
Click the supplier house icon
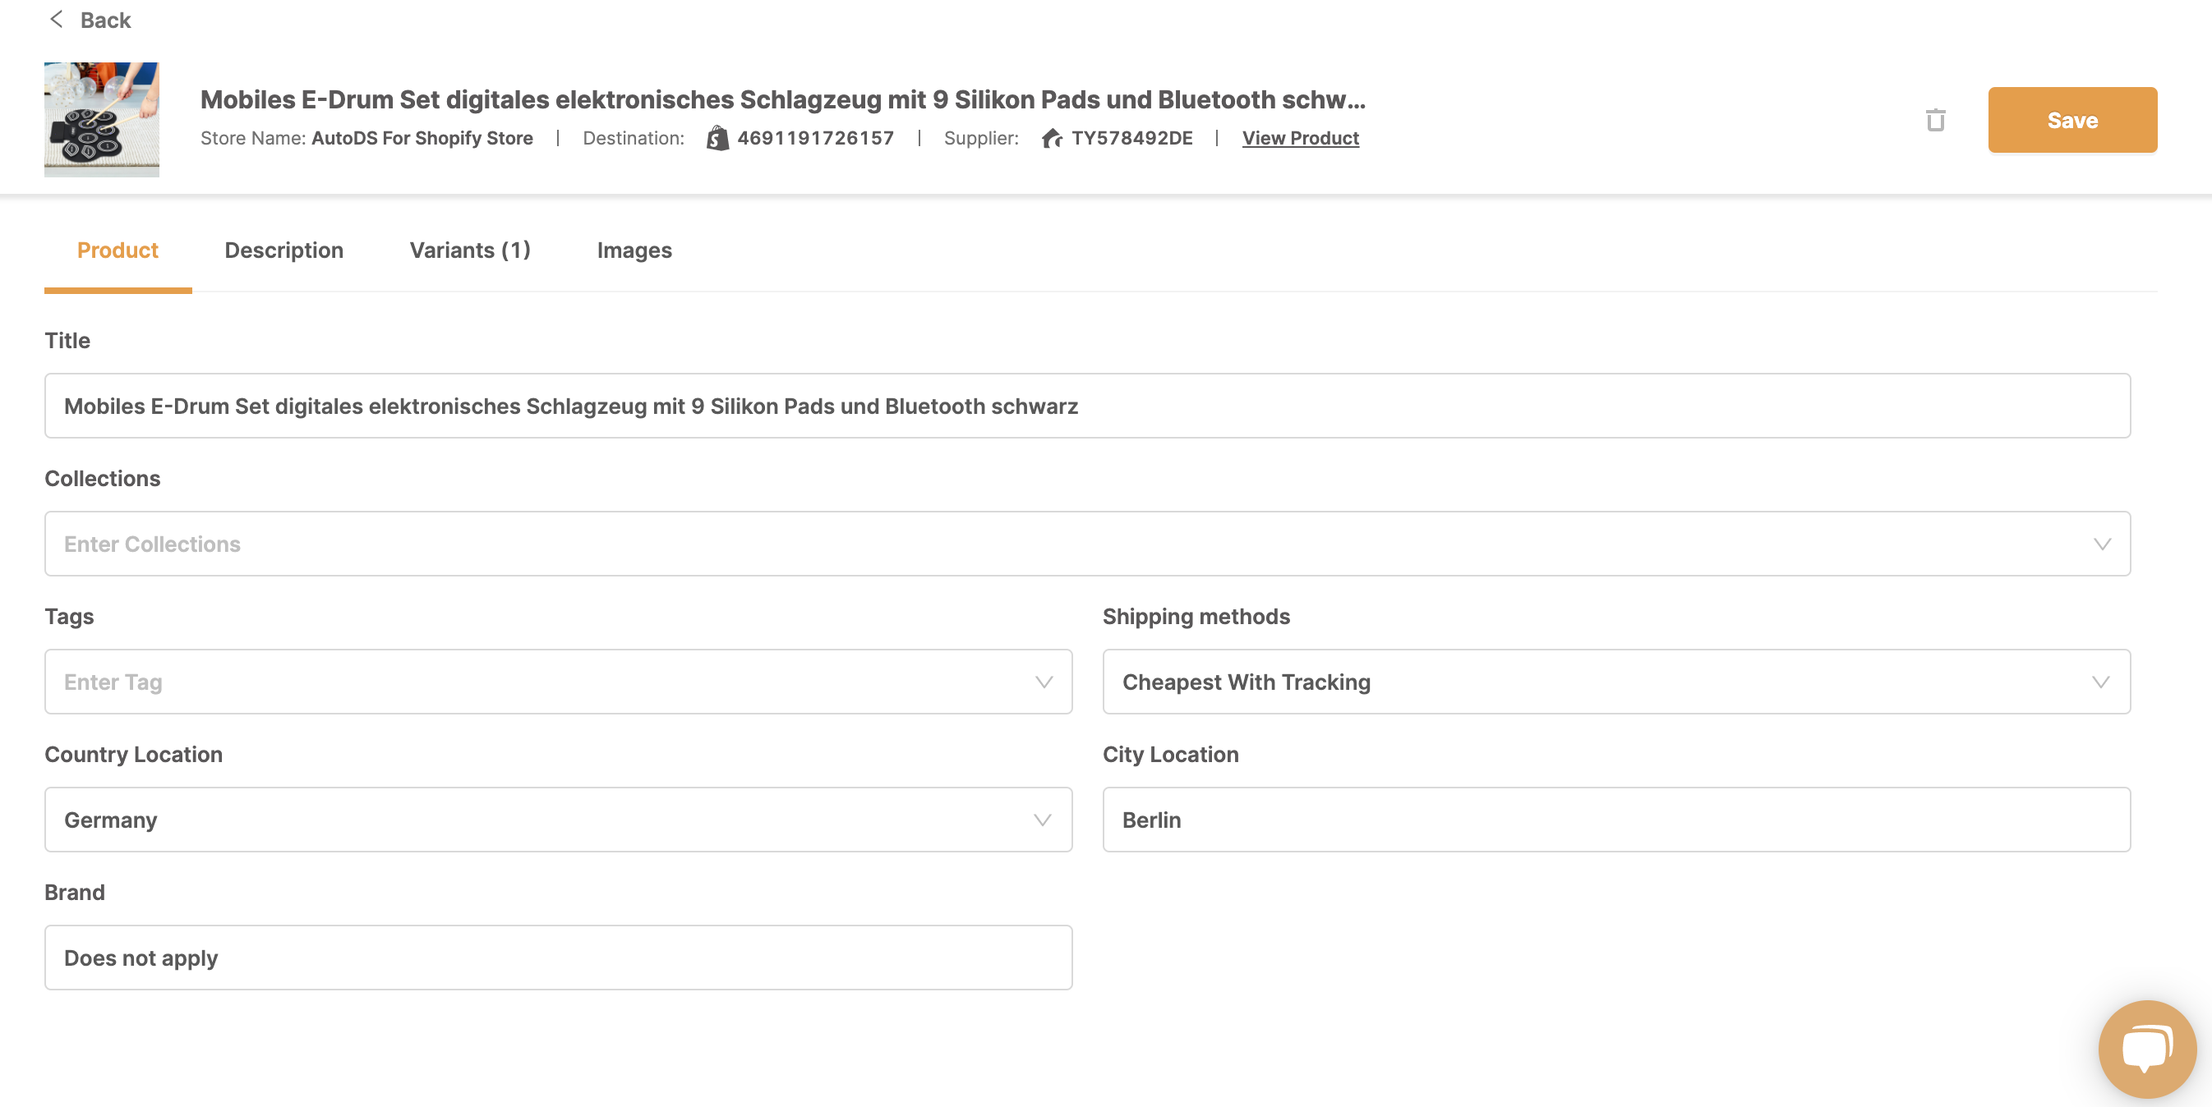[x=1052, y=137]
